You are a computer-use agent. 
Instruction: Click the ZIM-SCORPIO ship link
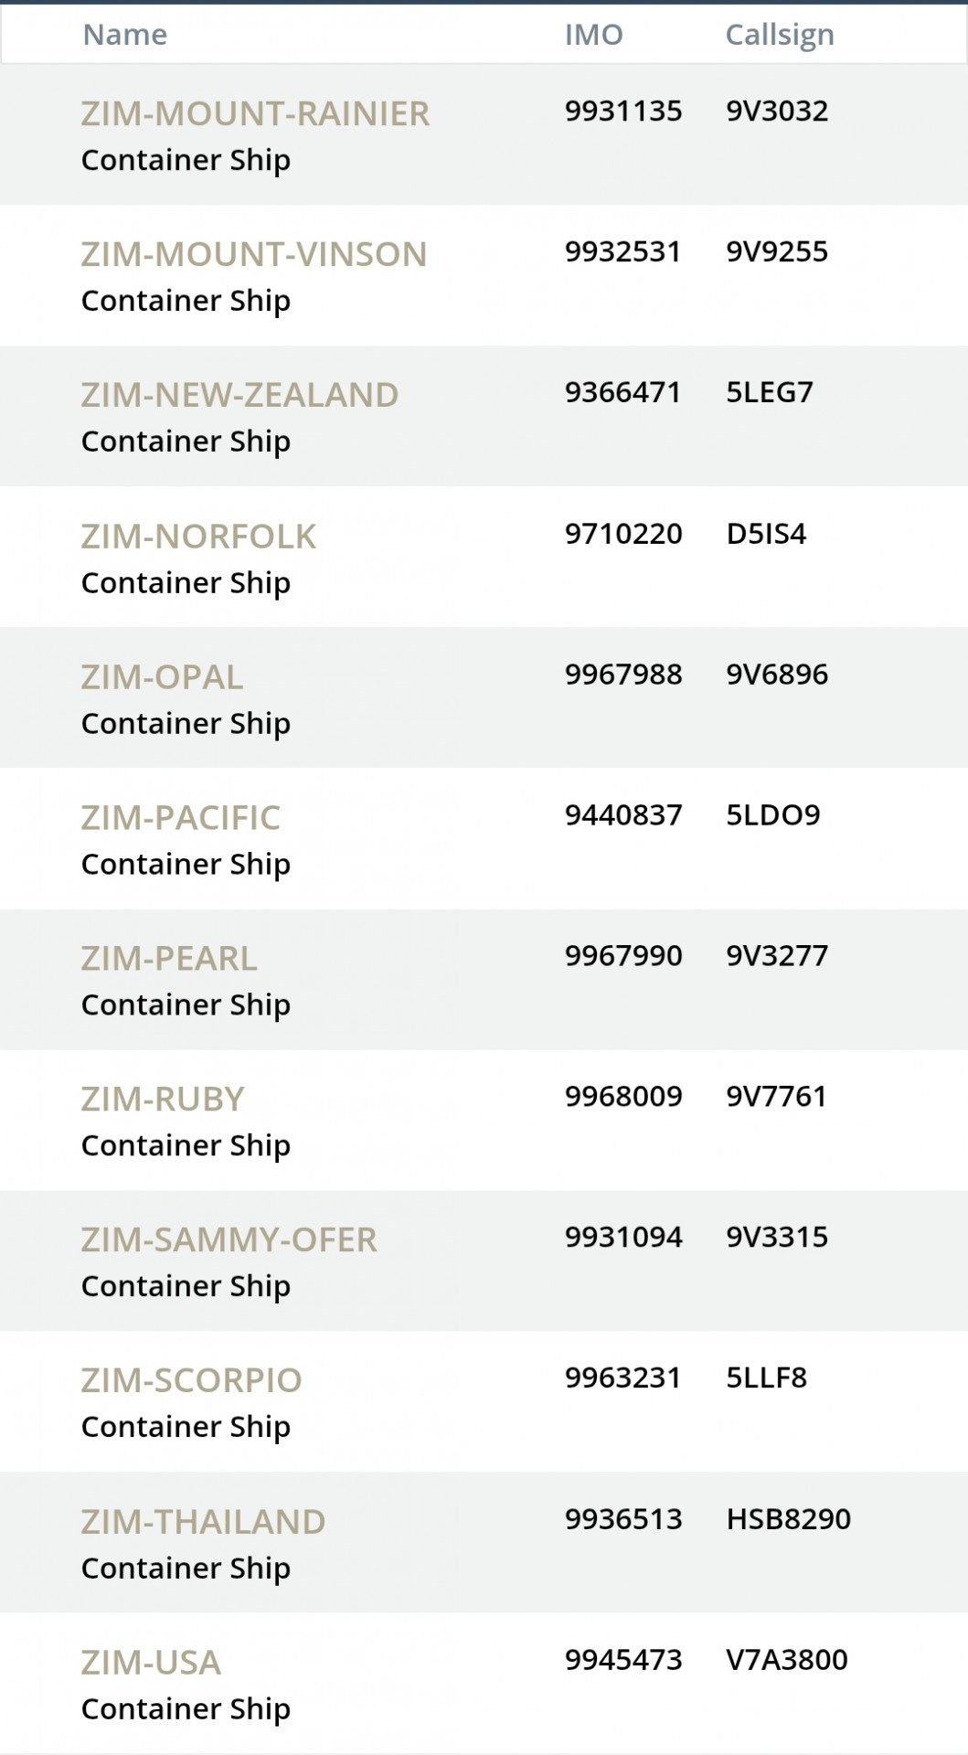191,1381
